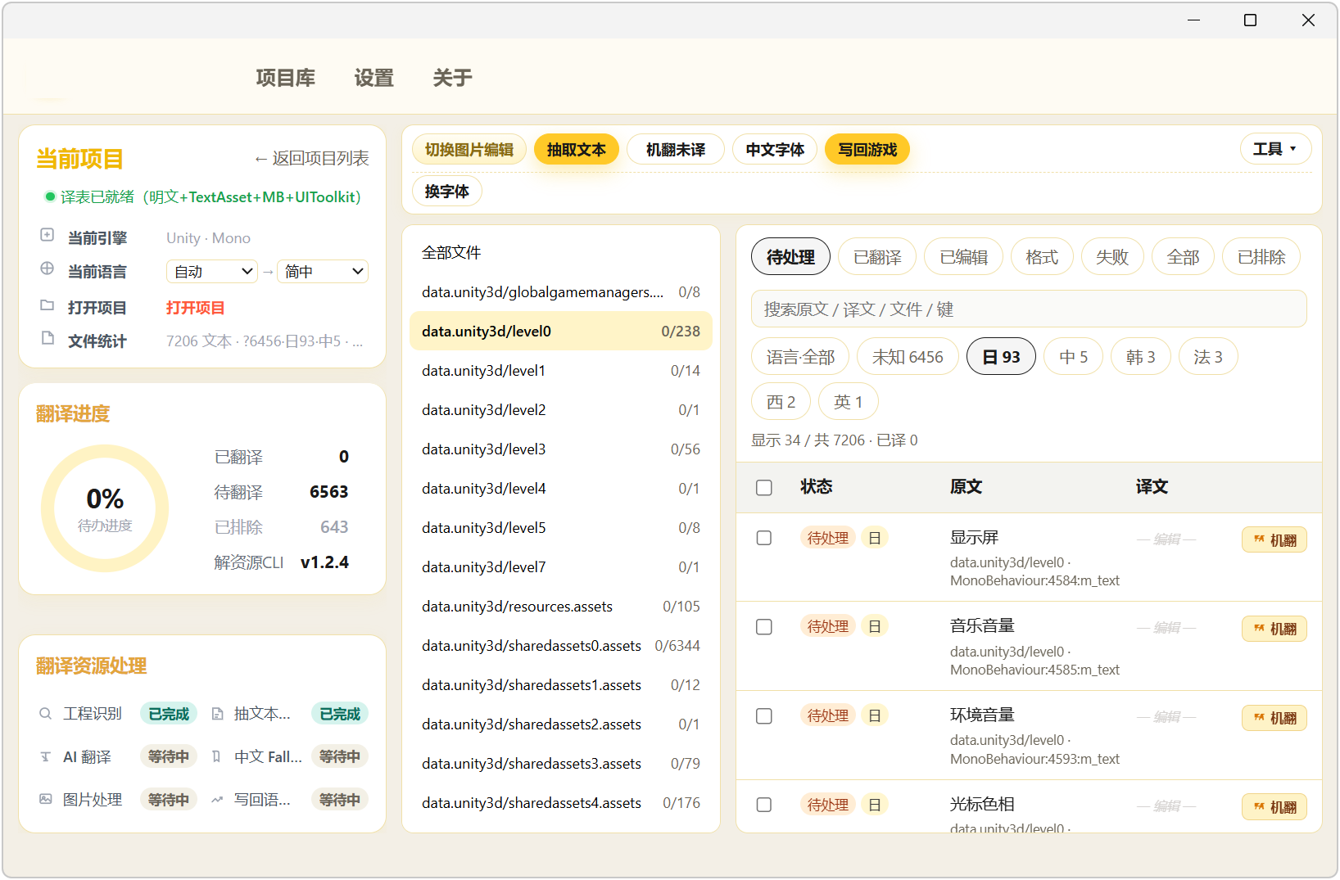Filter by the 韩 3 language chip
1340x880 pixels.
(1141, 357)
